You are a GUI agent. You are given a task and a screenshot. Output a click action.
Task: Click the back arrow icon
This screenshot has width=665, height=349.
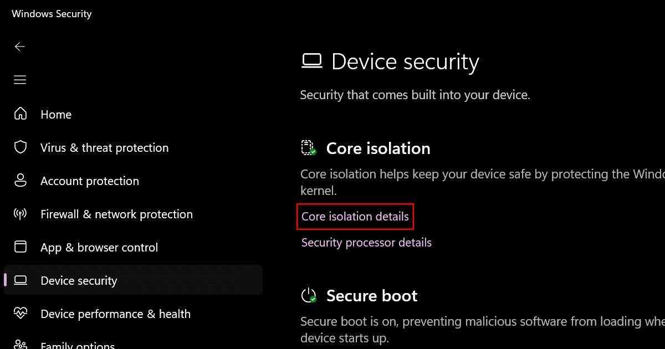20,47
